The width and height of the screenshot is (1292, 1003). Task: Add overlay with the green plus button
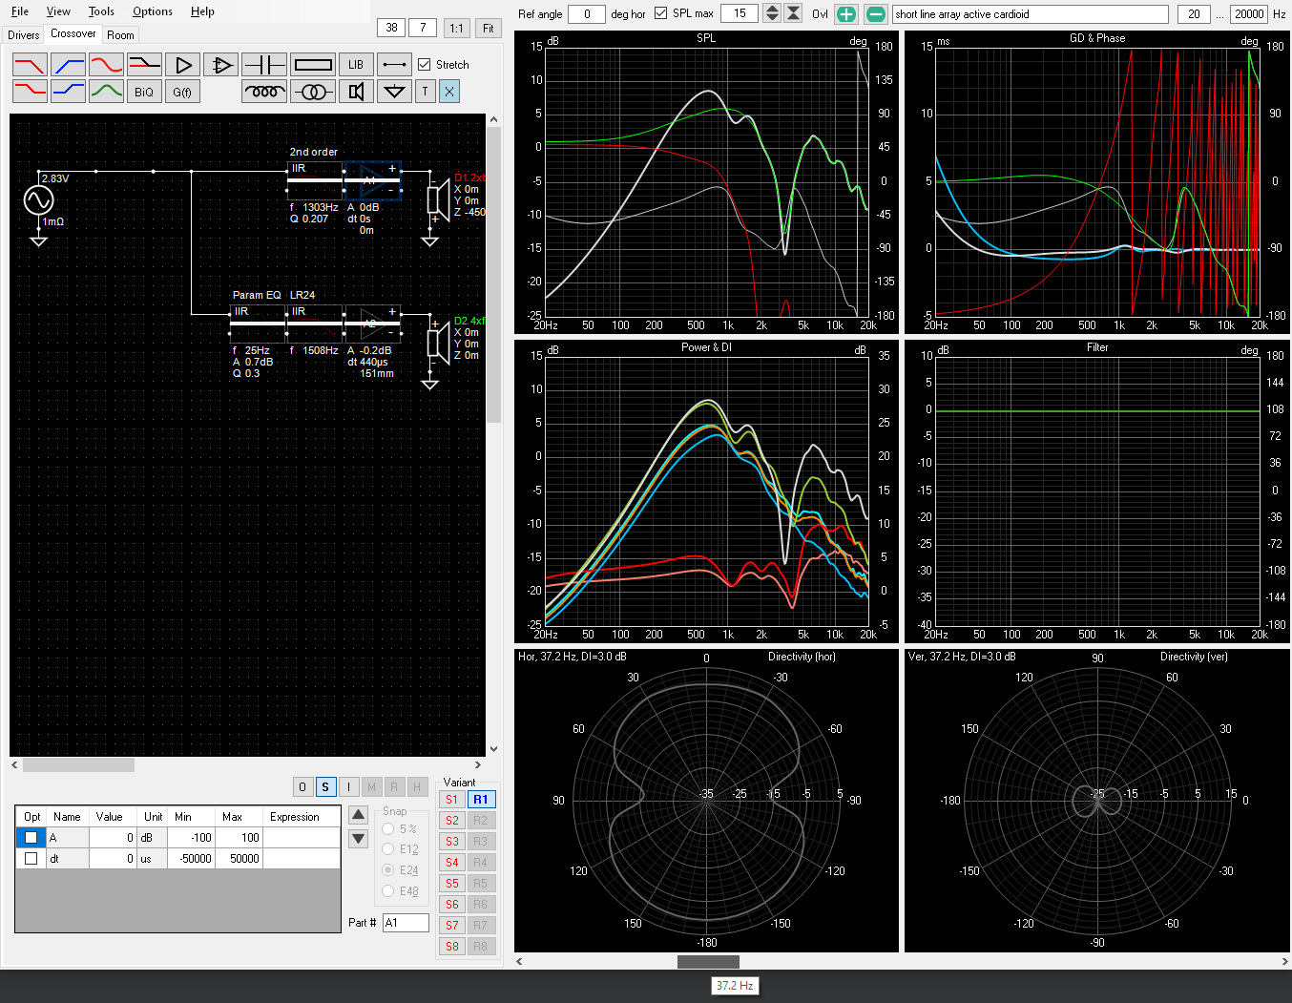point(846,14)
